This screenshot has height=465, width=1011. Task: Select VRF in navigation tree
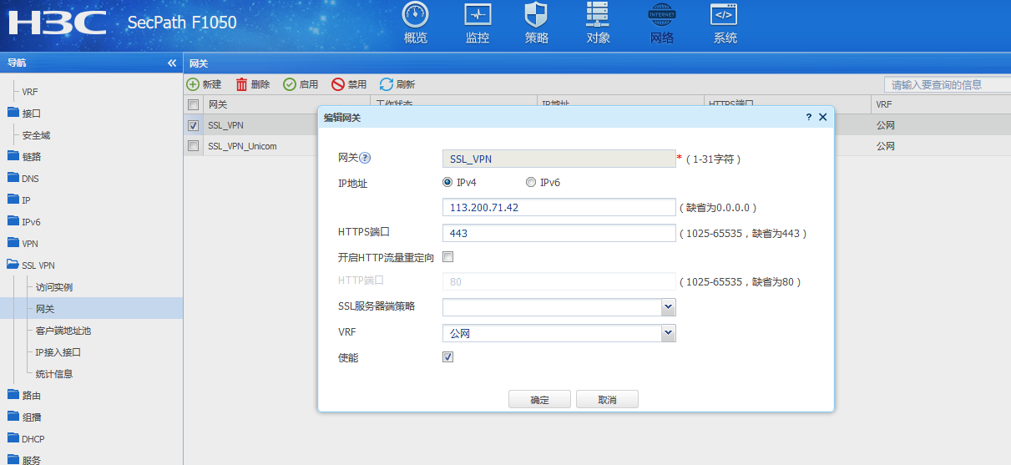click(x=30, y=92)
